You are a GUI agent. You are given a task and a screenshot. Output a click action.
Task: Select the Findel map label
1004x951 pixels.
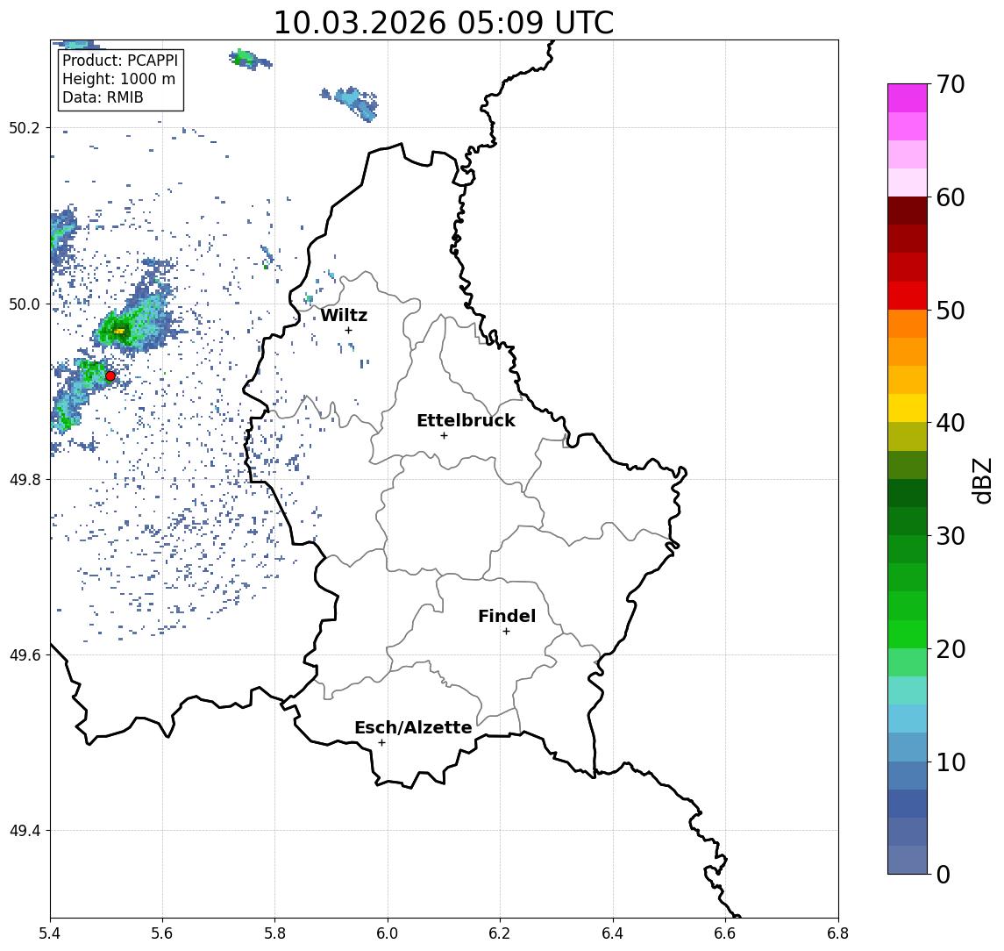coord(507,616)
